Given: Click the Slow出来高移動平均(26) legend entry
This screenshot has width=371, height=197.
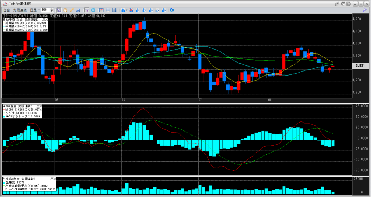Looking at the screenshot, I should 29,189.
